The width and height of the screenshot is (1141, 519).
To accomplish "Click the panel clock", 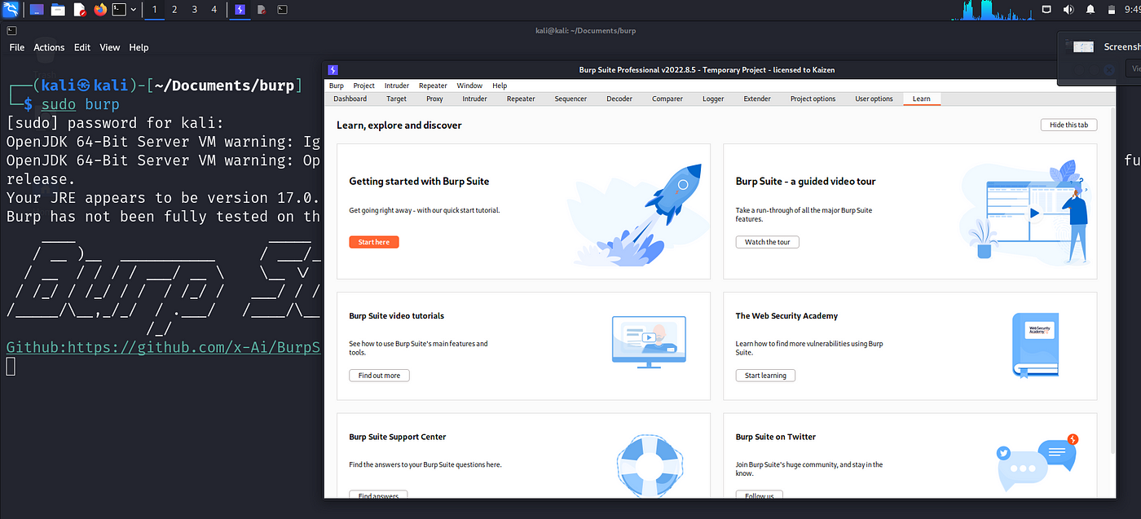I will click(x=1132, y=10).
